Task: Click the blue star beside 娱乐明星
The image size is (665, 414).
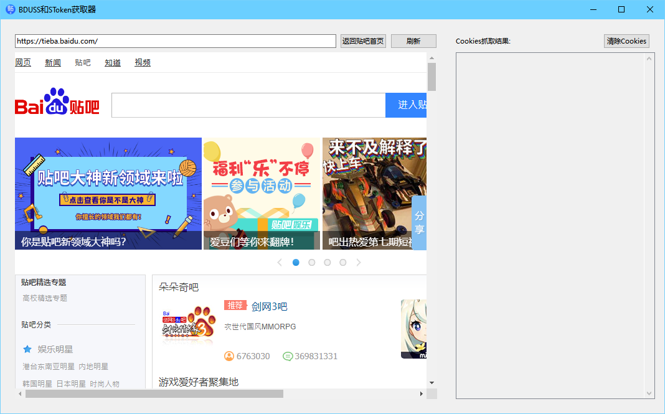Action: [x=27, y=349]
